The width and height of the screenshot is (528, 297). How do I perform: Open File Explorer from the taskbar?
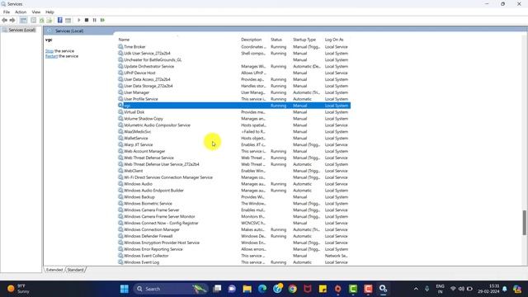click(247, 289)
